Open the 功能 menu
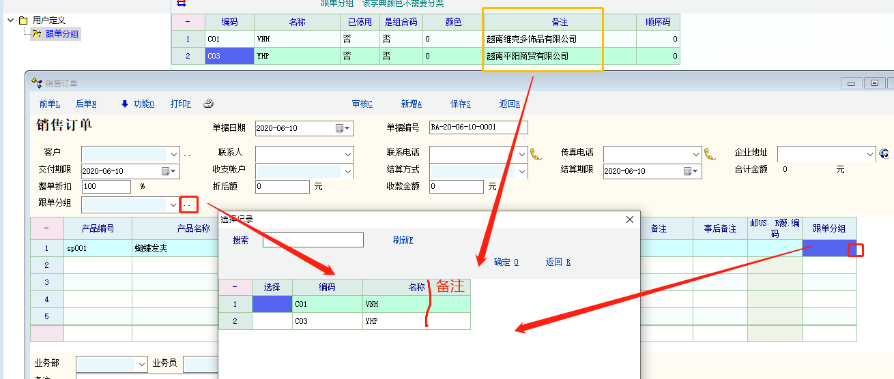Viewport: 894px width, 379px height. tap(138, 104)
